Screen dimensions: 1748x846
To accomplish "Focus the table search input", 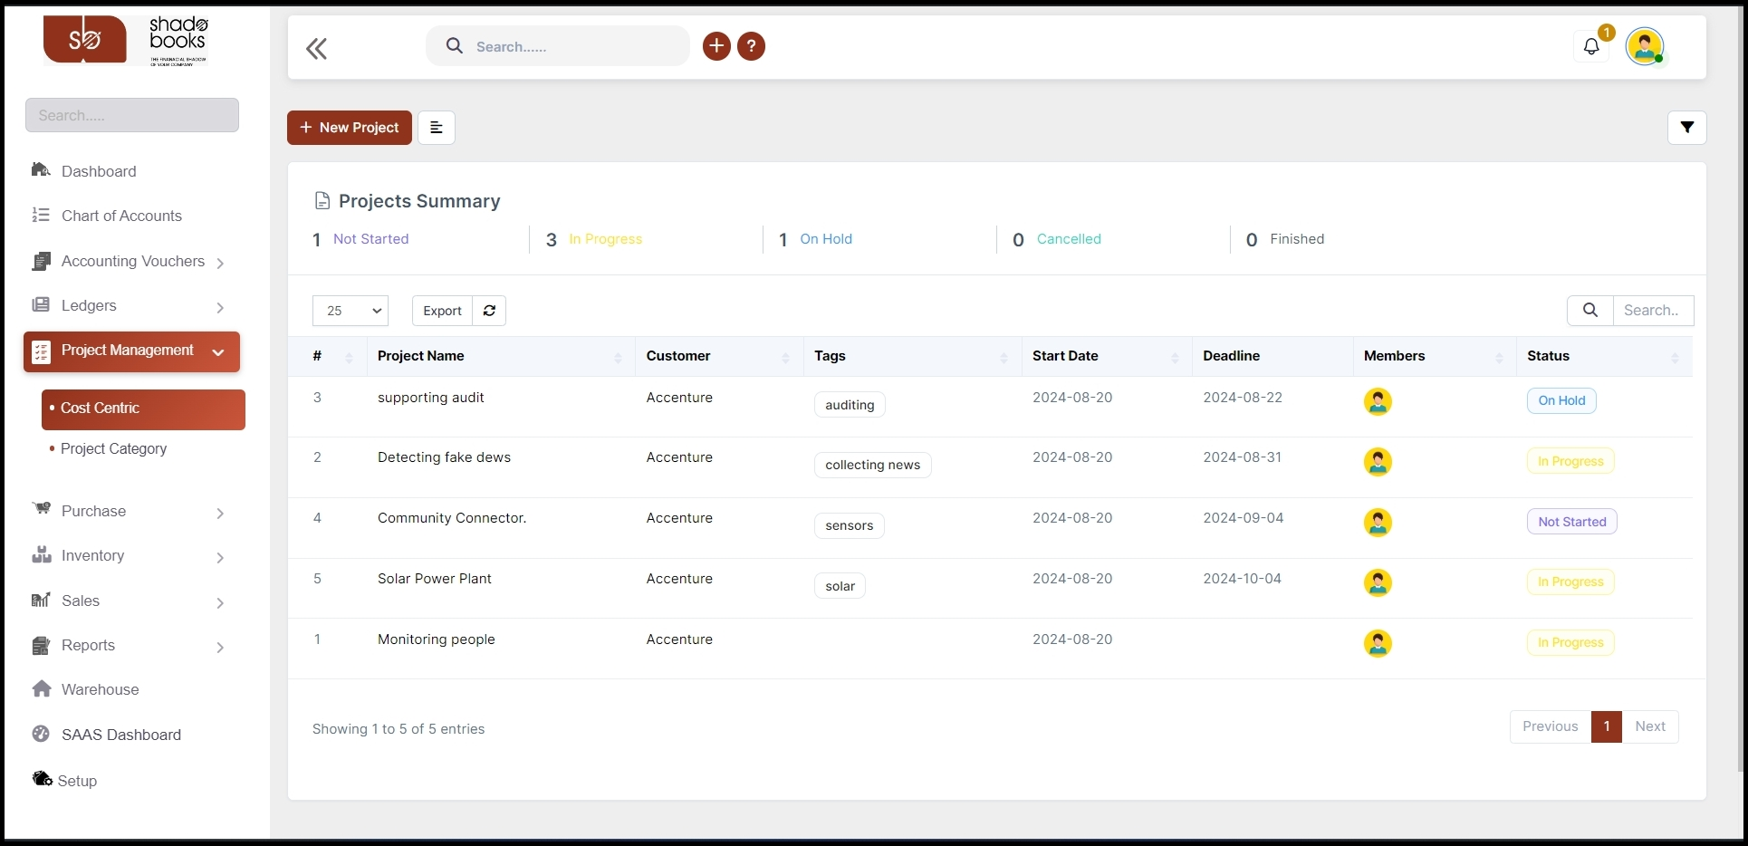I will click(x=1654, y=311).
